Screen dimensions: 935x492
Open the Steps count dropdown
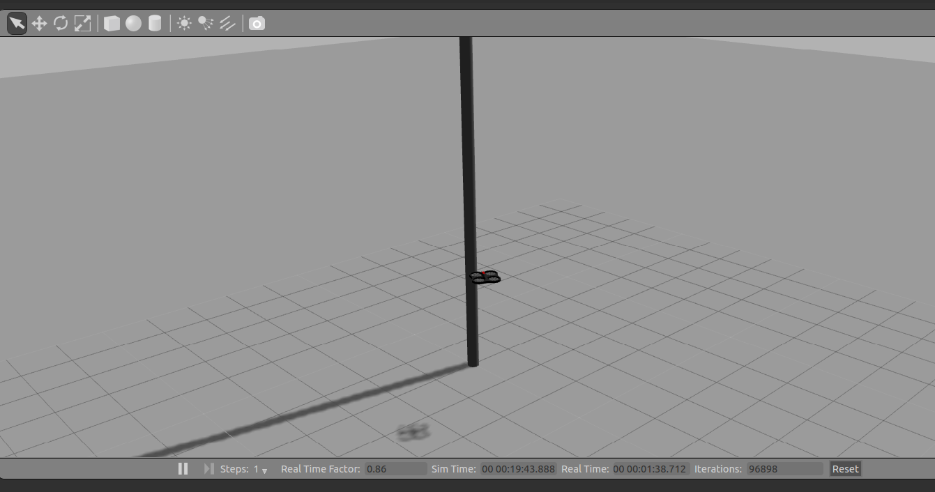coord(261,470)
